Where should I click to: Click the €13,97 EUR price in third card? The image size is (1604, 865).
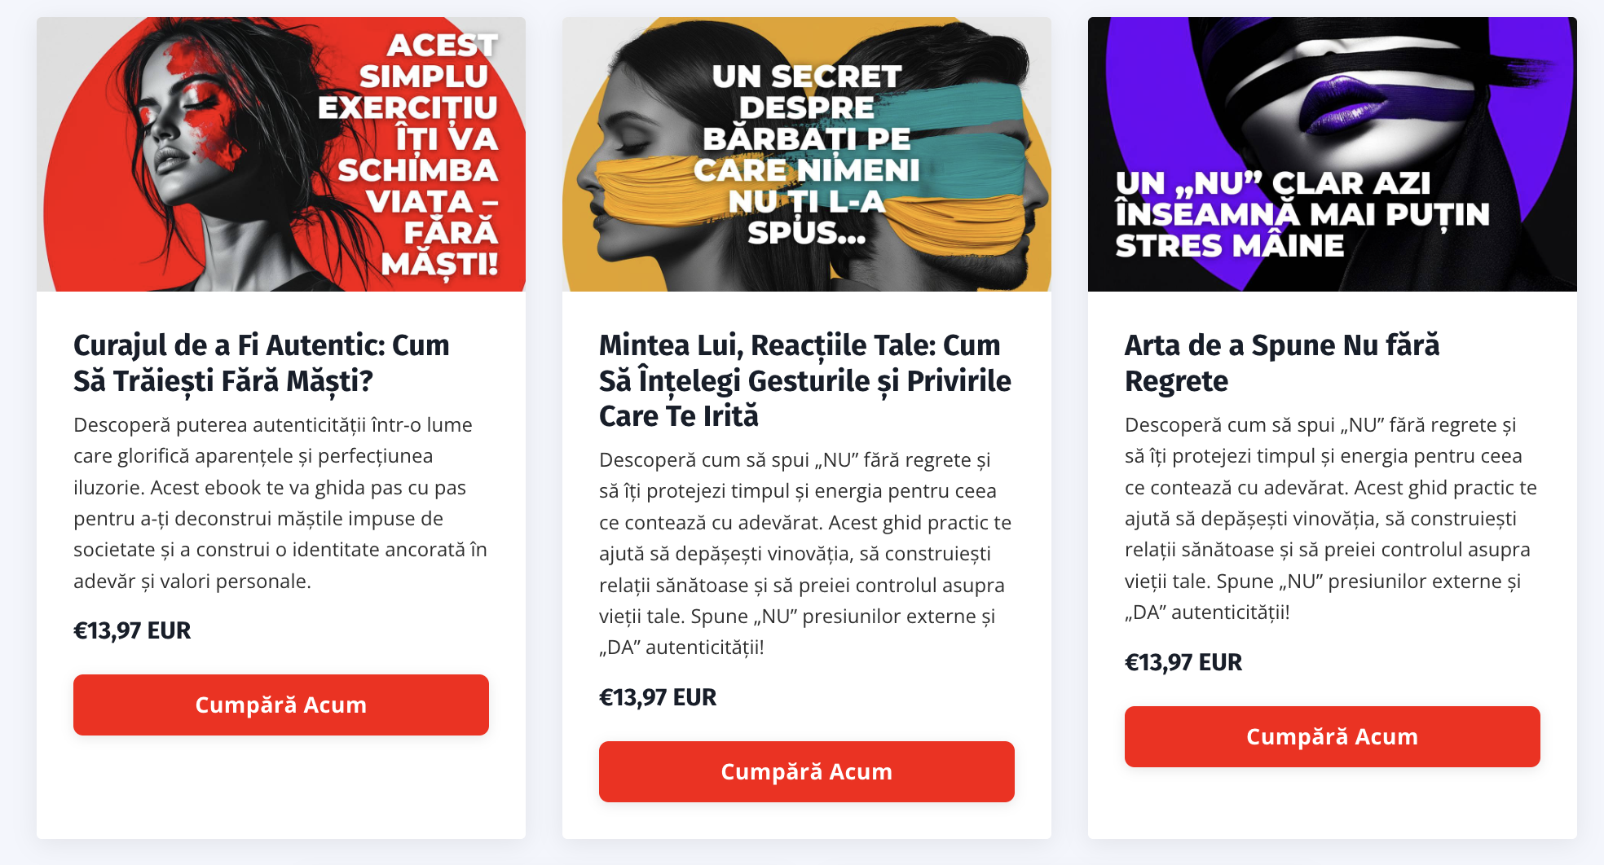point(1183,662)
